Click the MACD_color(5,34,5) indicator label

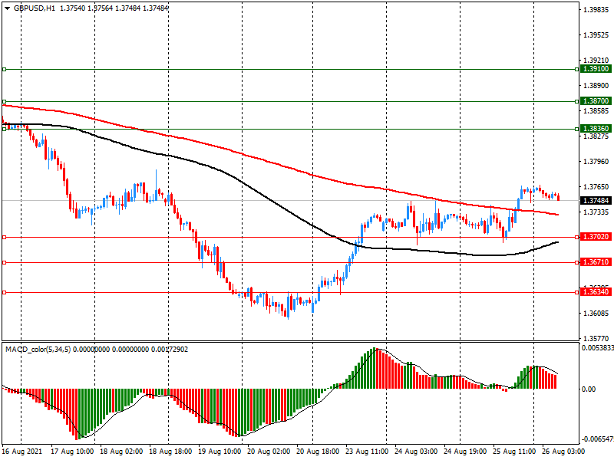(x=38, y=349)
